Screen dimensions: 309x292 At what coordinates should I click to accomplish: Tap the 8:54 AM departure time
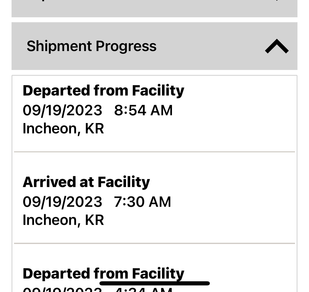143,110
